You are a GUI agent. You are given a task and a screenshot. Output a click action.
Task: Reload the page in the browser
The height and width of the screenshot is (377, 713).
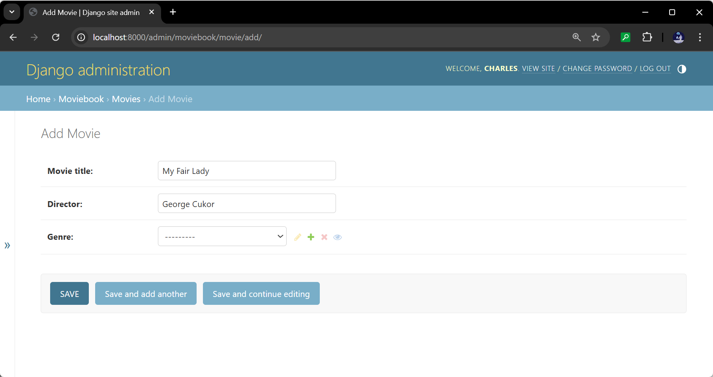click(56, 37)
